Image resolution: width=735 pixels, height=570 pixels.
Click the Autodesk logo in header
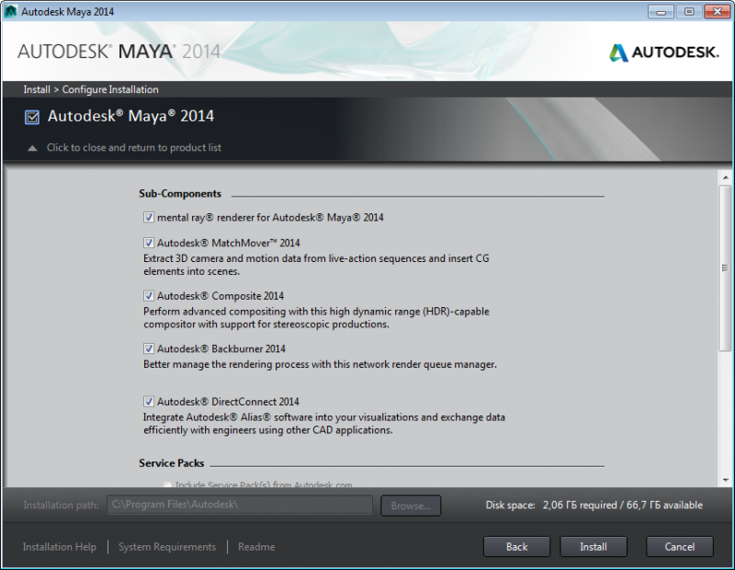pos(663,52)
